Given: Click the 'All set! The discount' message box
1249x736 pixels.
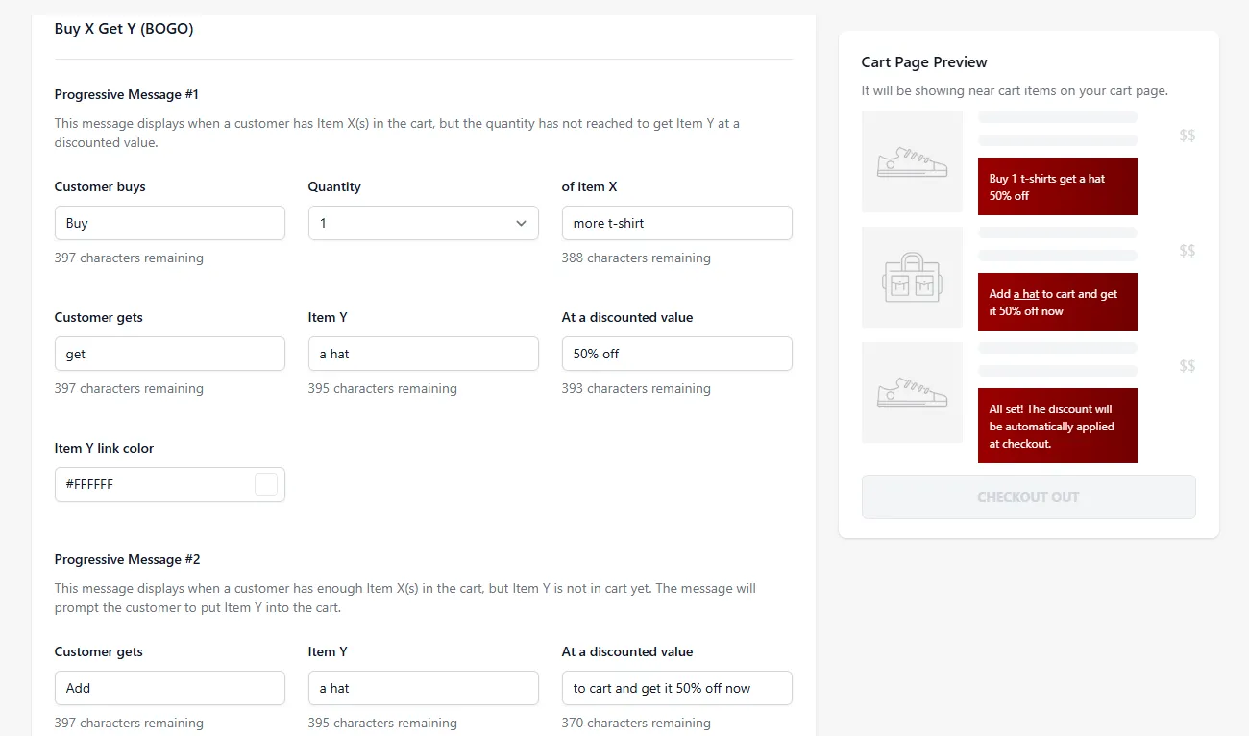Looking at the screenshot, I should [1058, 426].
